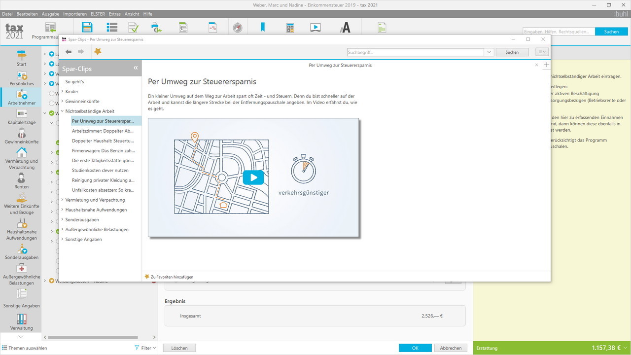Click the Abbrechen button
Image resolution: width=631 pixels, height=355 pixels.
coord(451,348)
